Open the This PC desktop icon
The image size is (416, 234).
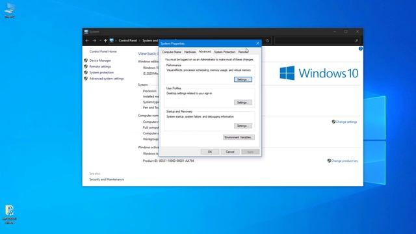(x=10, y=10)
